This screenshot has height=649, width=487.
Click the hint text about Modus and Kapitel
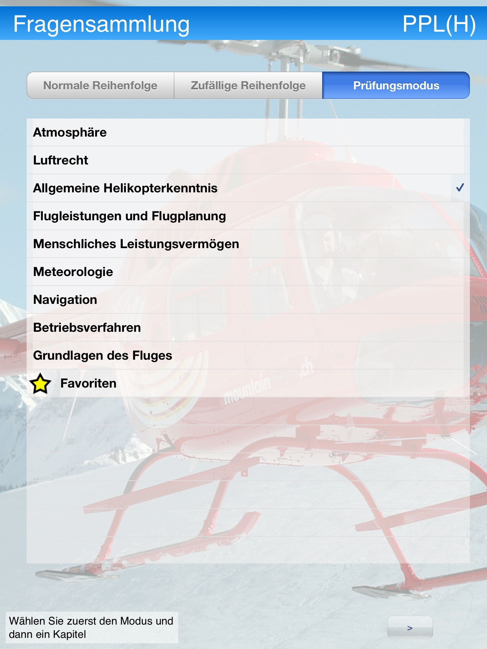tap(92, 627)
